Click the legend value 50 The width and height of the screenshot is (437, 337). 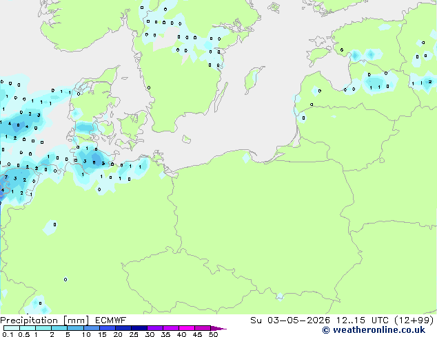click(213, 334)
